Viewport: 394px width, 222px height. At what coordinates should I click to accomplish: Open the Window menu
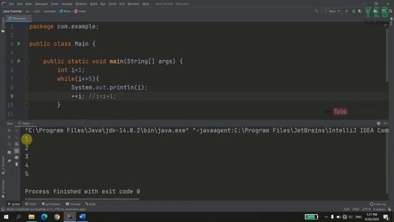pyautogui.click(x=133, y=4)
